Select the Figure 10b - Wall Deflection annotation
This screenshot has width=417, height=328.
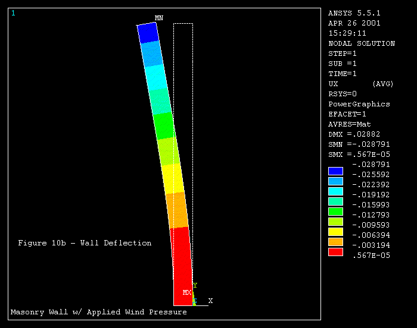pos(85,243)
